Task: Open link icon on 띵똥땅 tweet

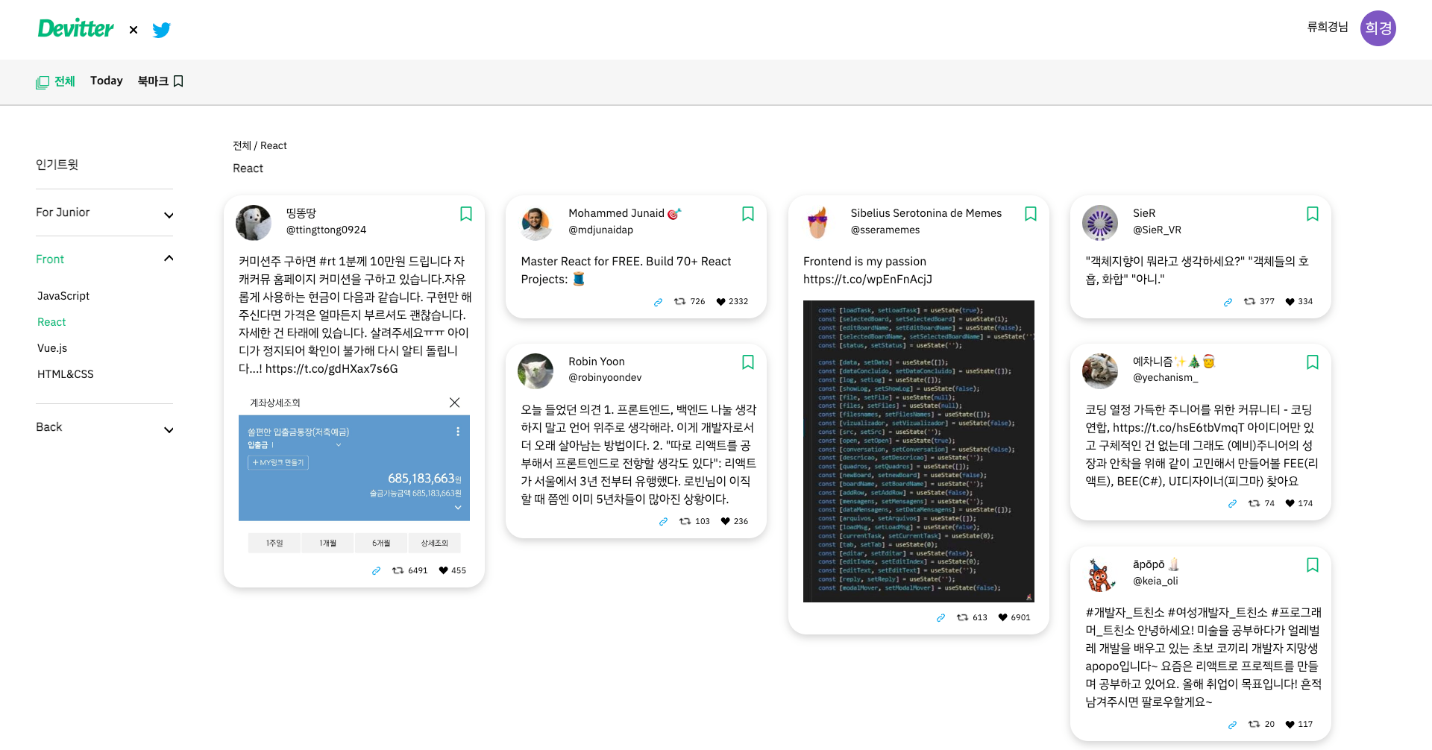Action: (x=376, y=571)
